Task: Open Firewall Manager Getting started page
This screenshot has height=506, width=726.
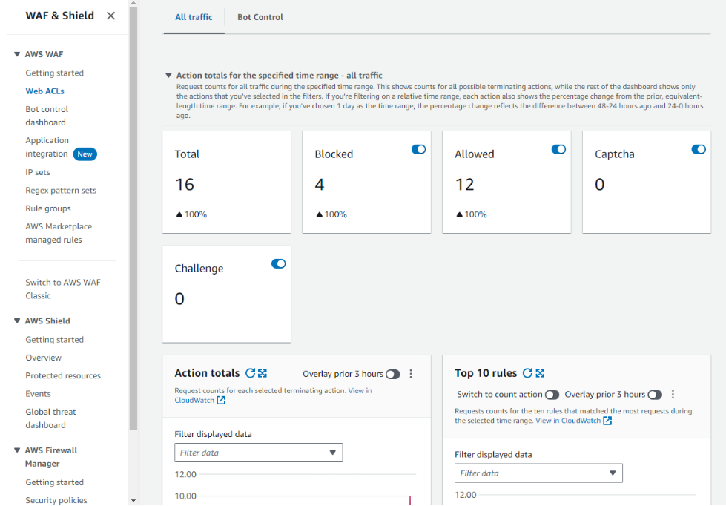Action: [x=55, y=482]
